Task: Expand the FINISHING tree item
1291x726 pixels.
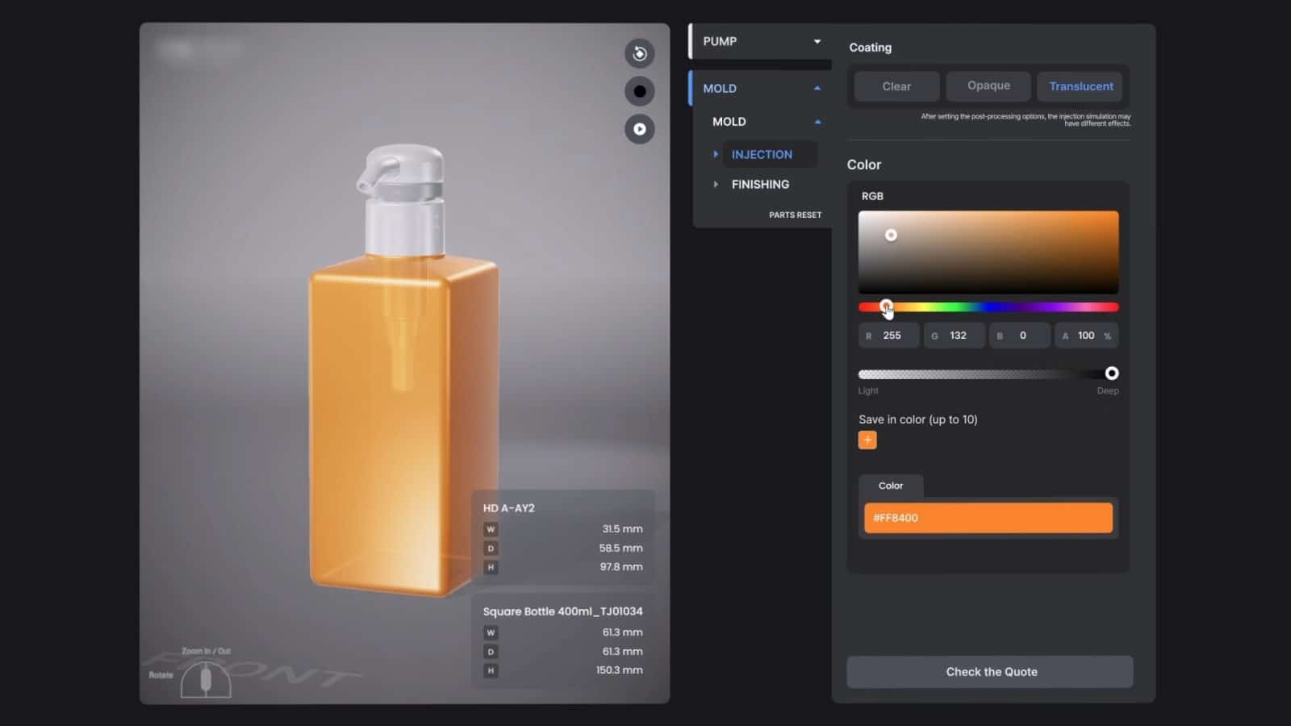Action: coord(715,185)
